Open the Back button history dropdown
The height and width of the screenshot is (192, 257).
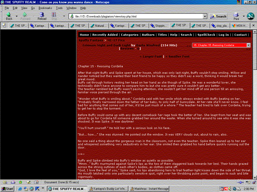pyautogui.click(x=17, y=16)
